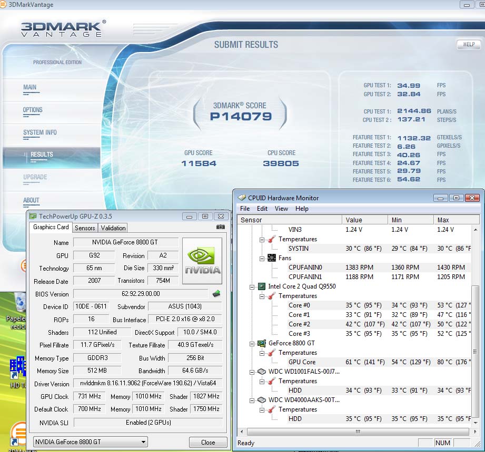Click the scroll-left arrow in Hardware Monitor
Image resolution: width=485 pixels, height=452 pixels.
coord(242,432)
